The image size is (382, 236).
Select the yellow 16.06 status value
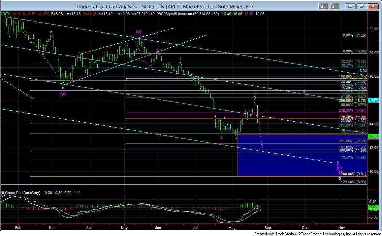point(237,14)
